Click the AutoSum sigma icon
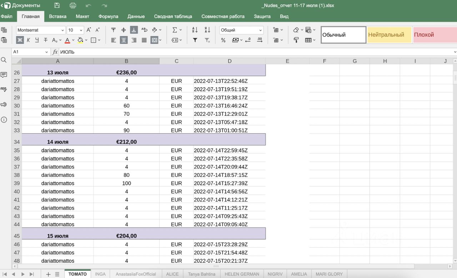The width and height of the screenshot is (457, 278). 175,30
